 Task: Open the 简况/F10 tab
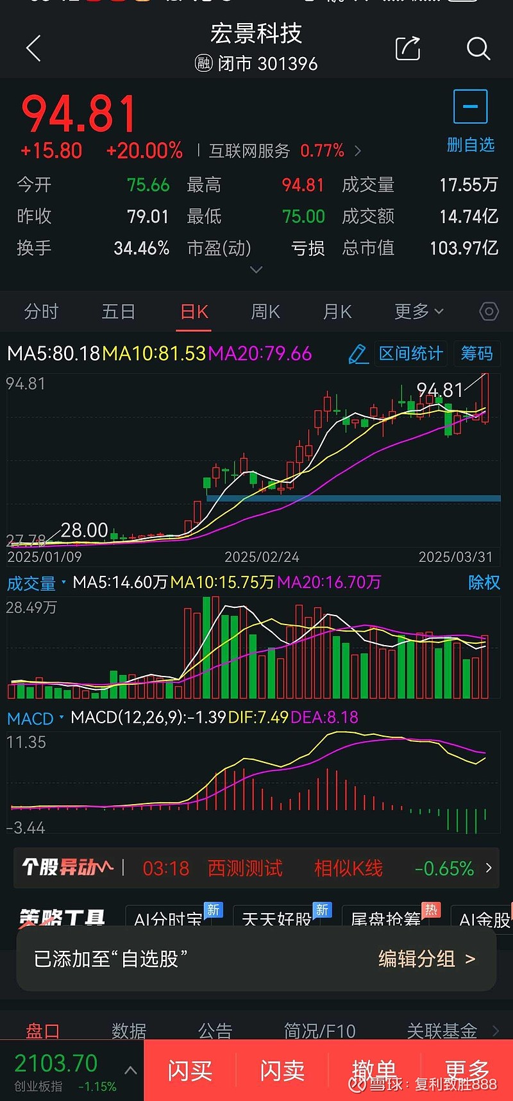(319, 1031)
